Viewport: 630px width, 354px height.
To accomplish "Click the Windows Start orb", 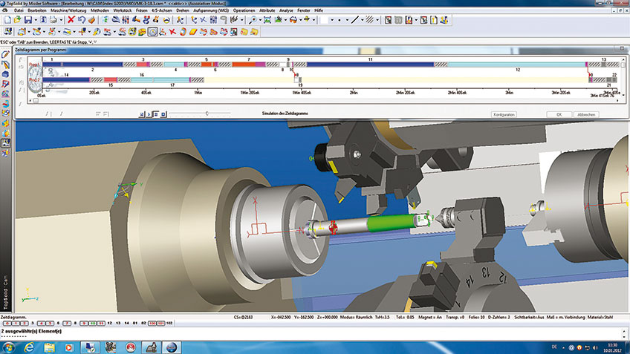I will [10, 347].
